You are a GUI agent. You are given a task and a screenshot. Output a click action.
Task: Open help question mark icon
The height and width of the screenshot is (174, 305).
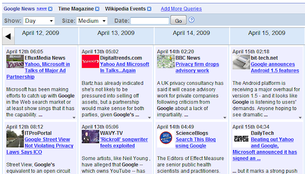(191, 20)
